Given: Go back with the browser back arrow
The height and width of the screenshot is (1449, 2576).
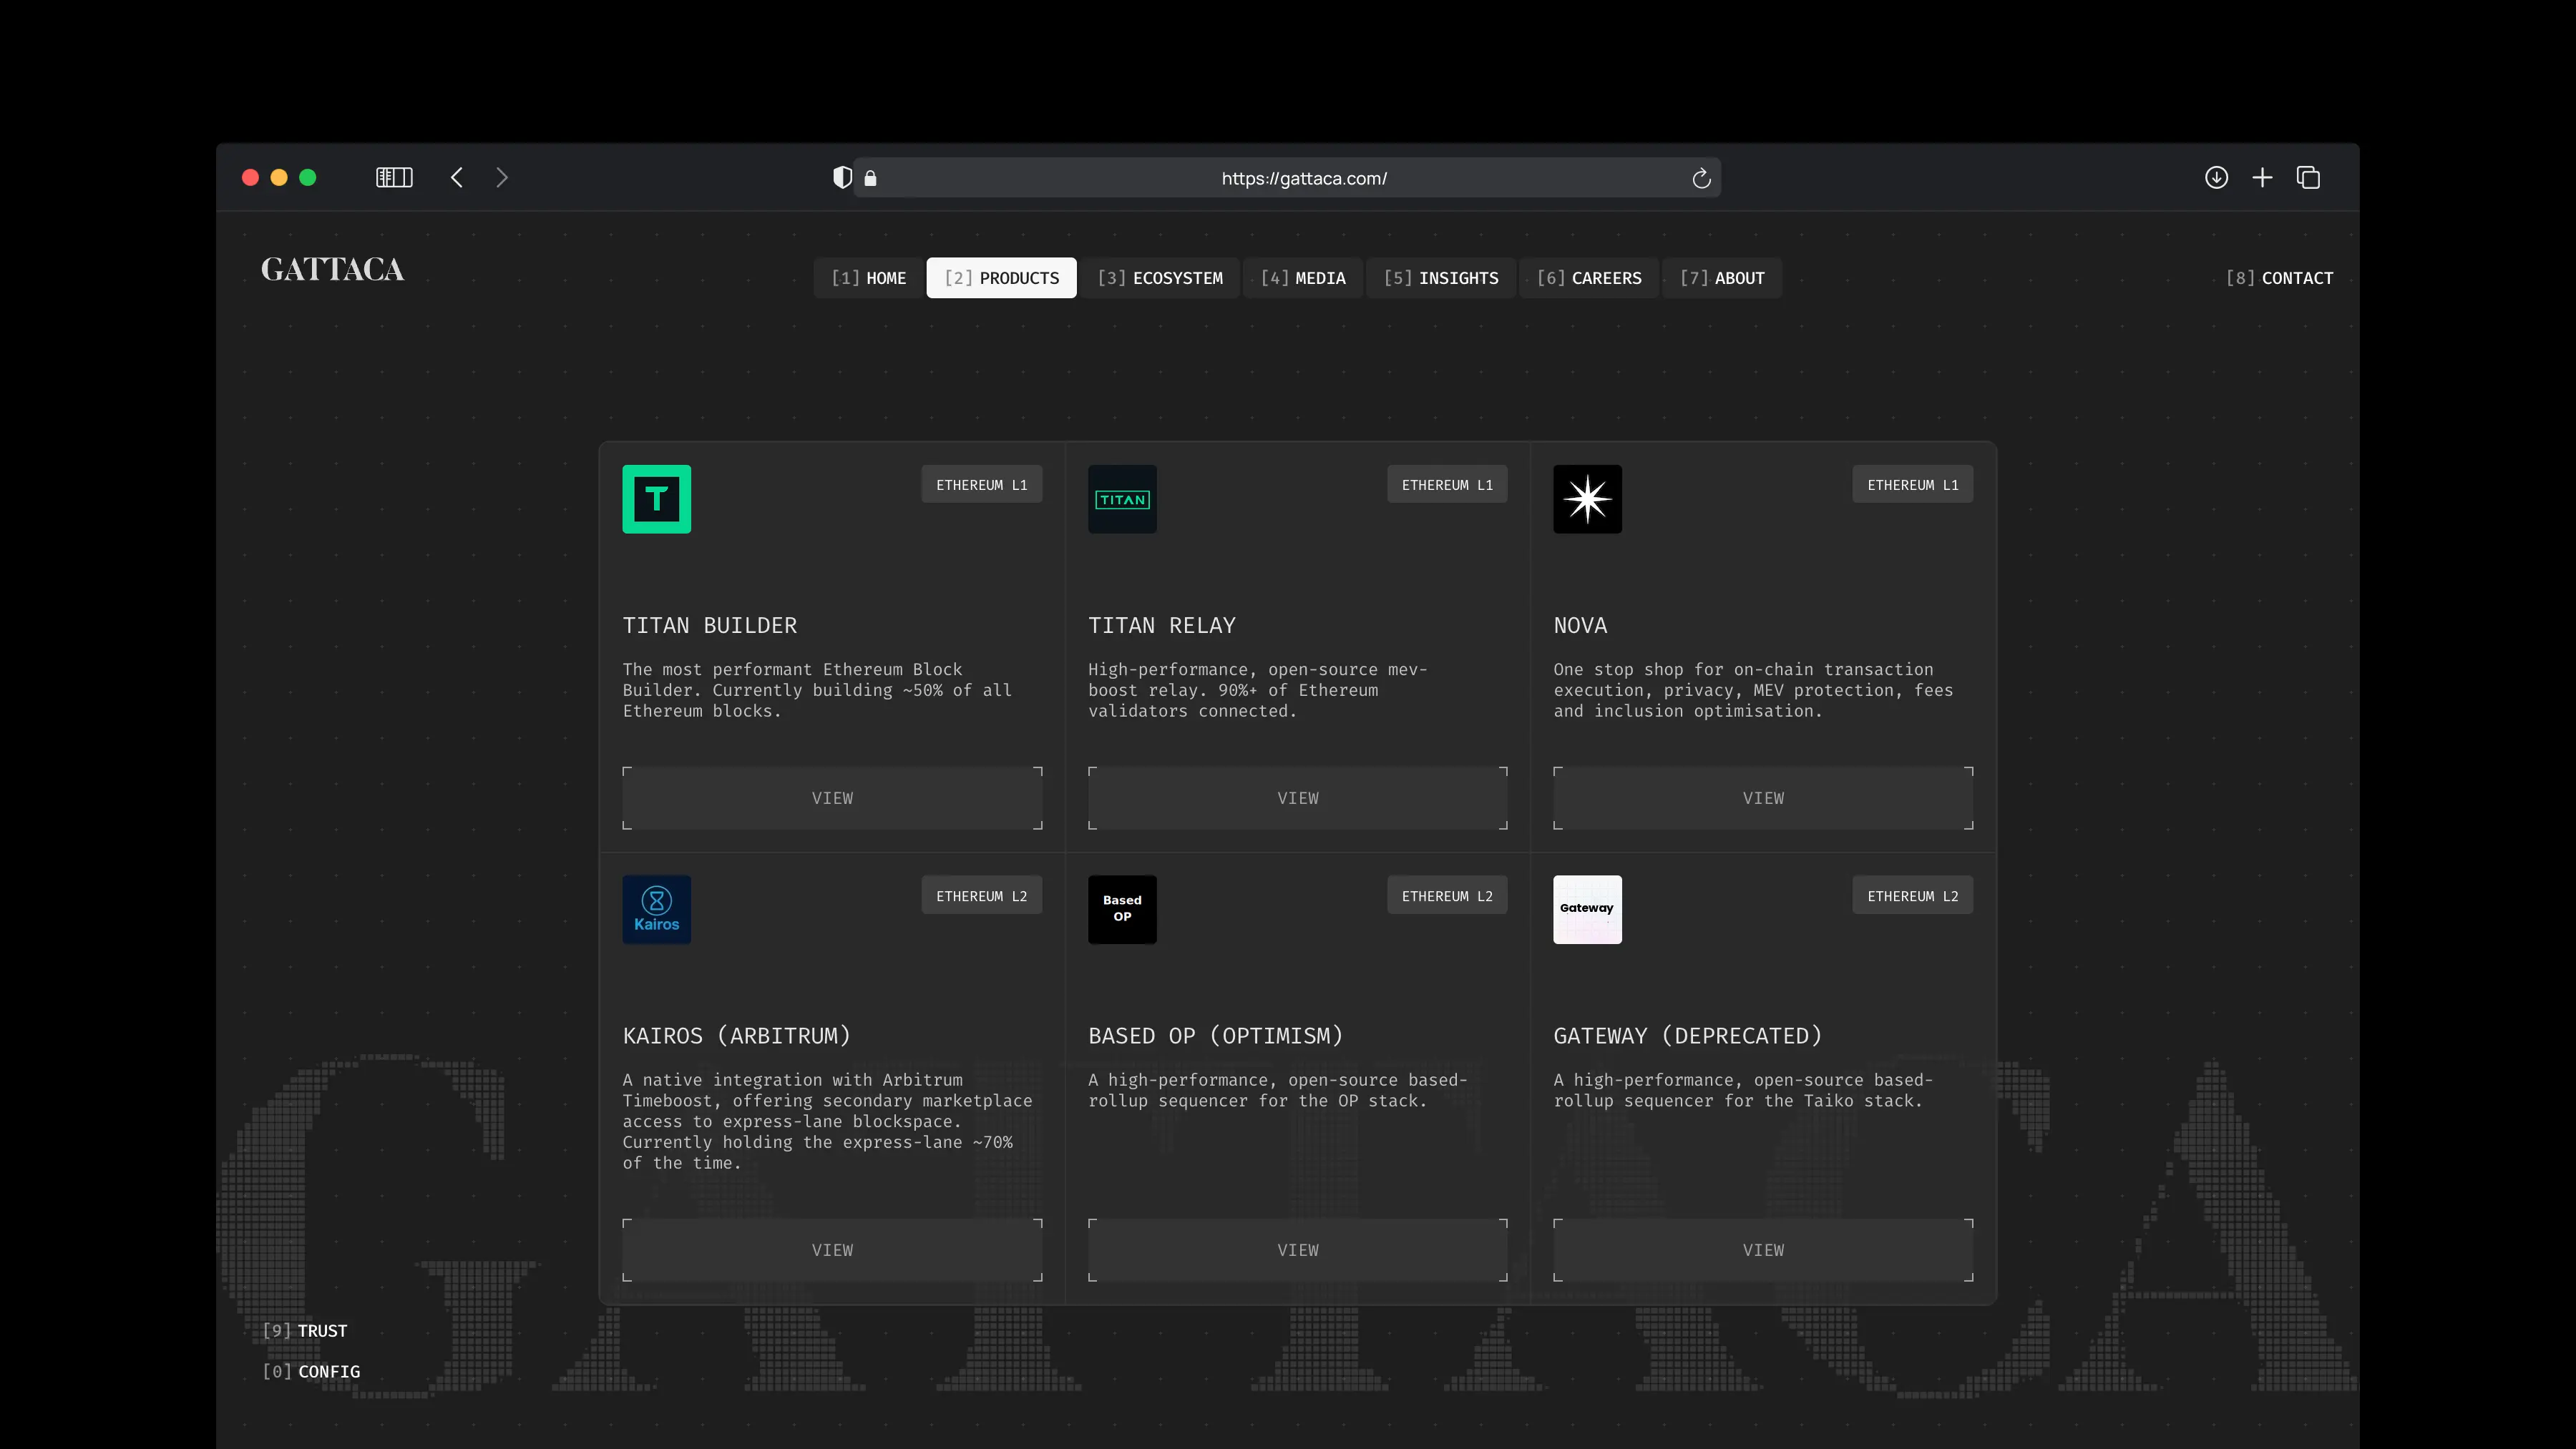Looking at the screenshot, I should [457, 178].
